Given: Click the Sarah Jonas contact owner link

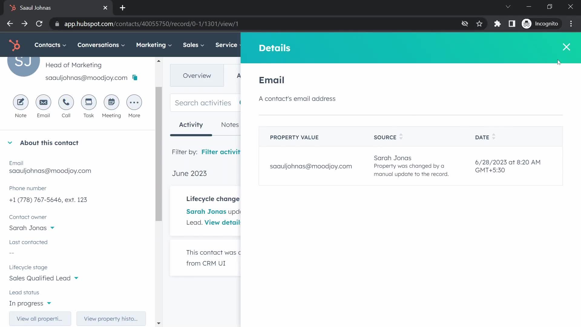Looking at the screenshot, I should click(28, 228).
